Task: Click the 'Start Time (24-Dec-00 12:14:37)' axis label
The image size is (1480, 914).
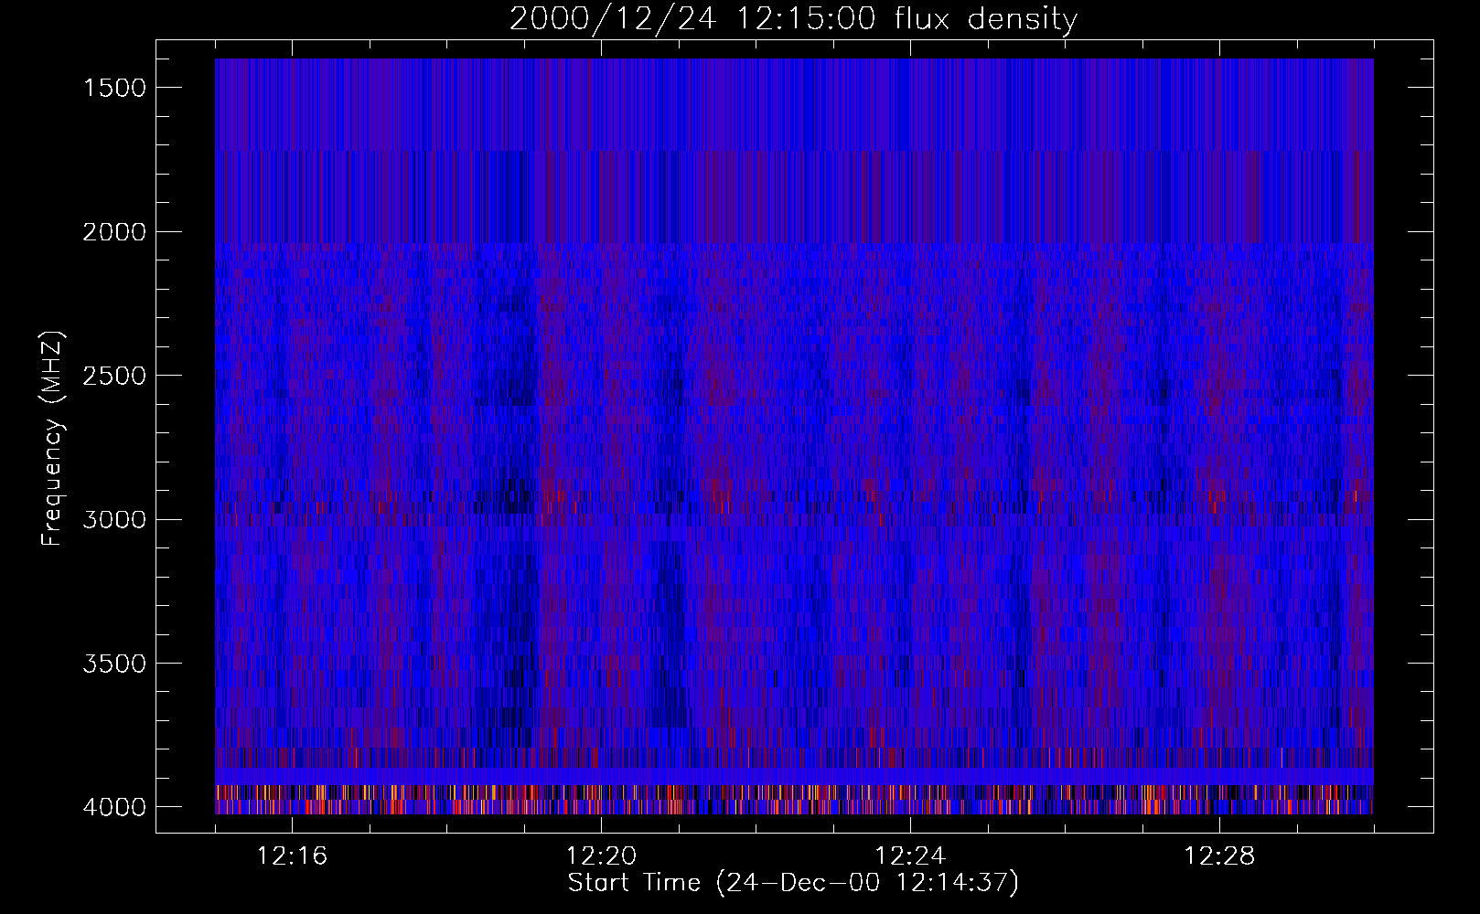Action: pyautogui.click(x=793, y=883)
